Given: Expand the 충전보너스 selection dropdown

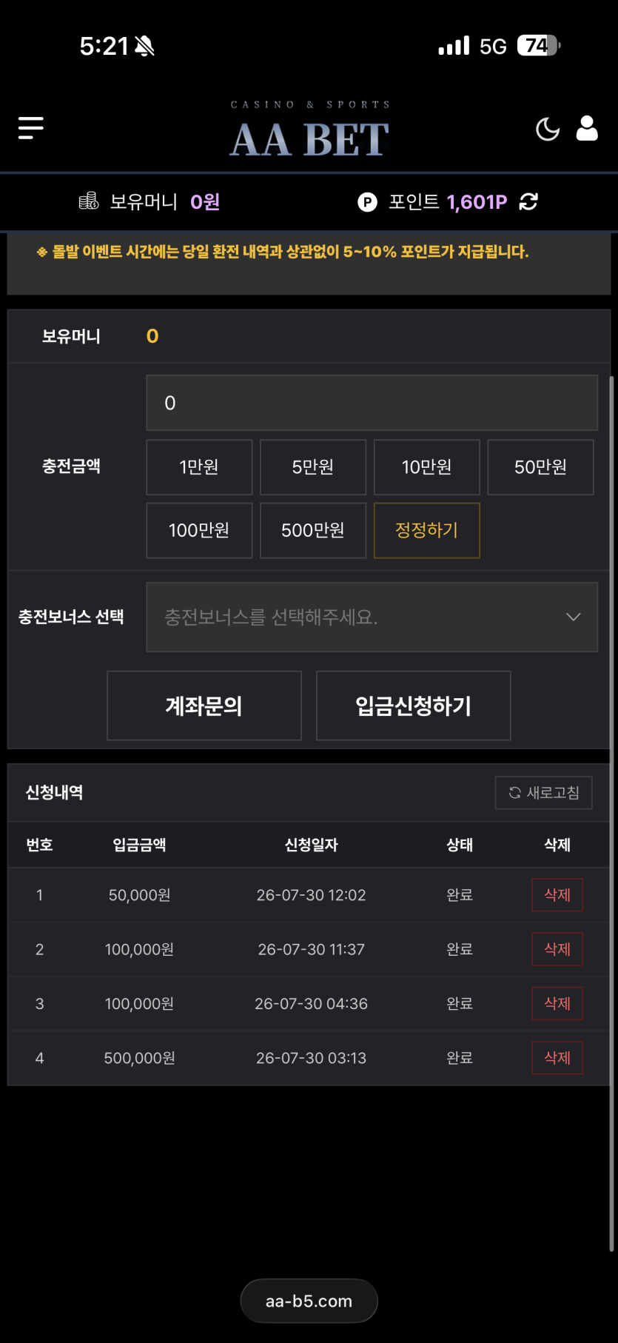Looking at the screenshot, I should [x=372, y=617].
